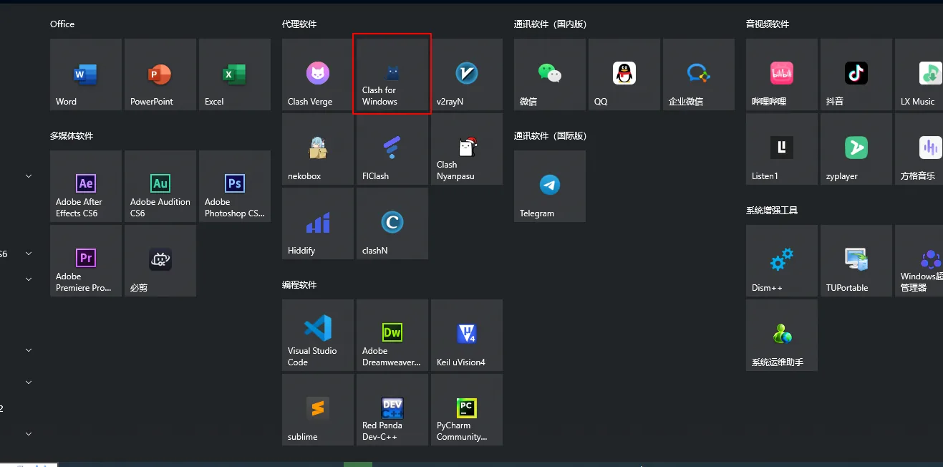Launch the QQ tile
This screenshot has width=943, height=467.
[x=624, y=74]
